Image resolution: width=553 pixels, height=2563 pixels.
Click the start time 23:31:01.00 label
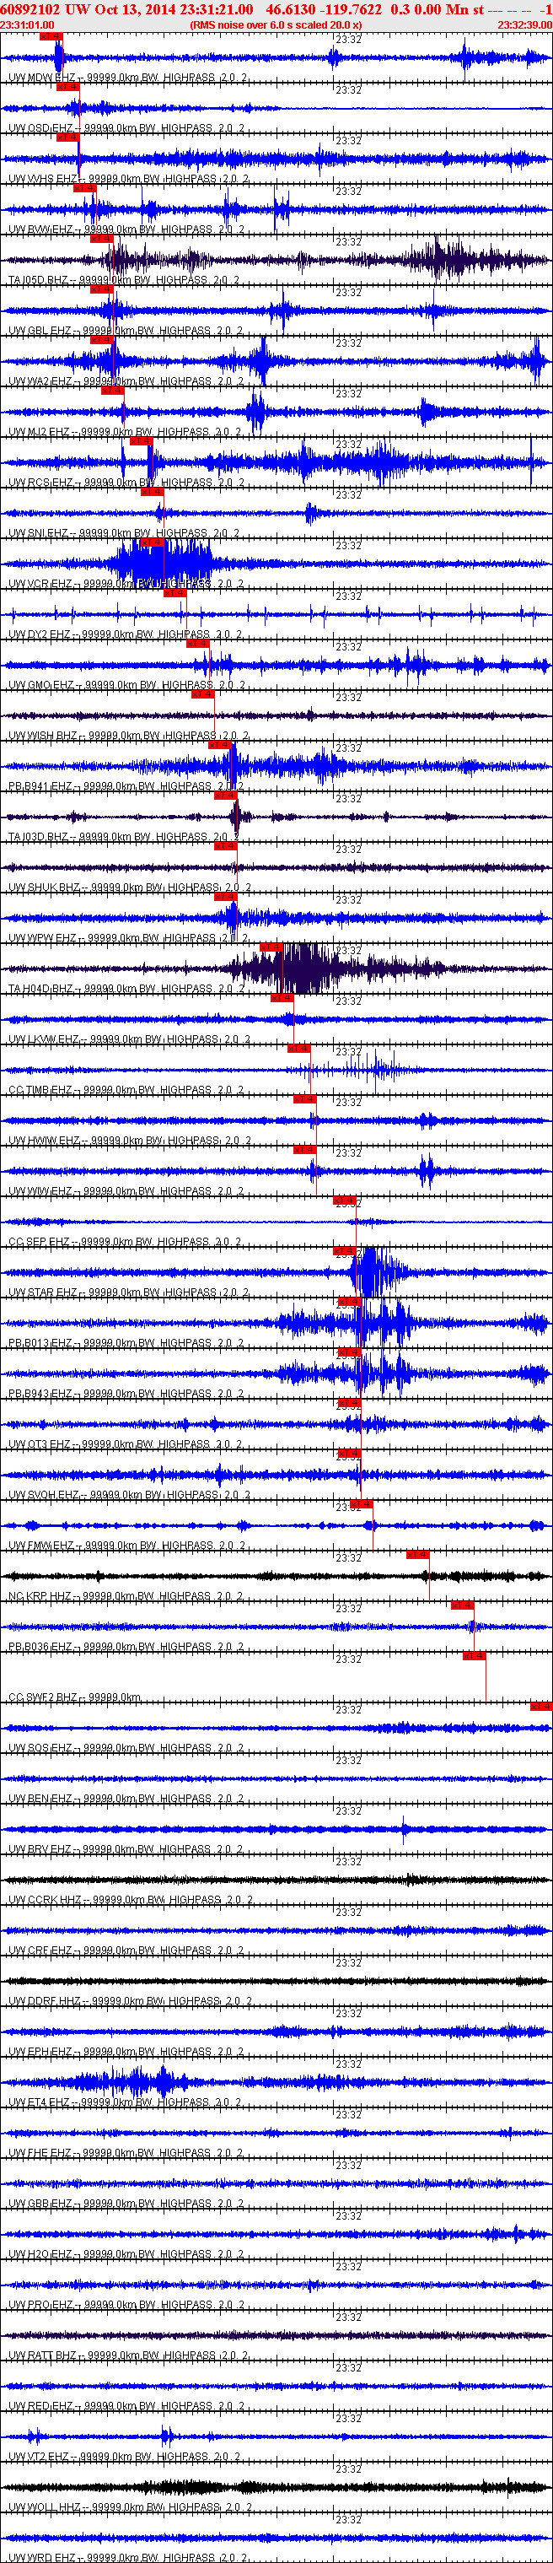click(28, 24)
